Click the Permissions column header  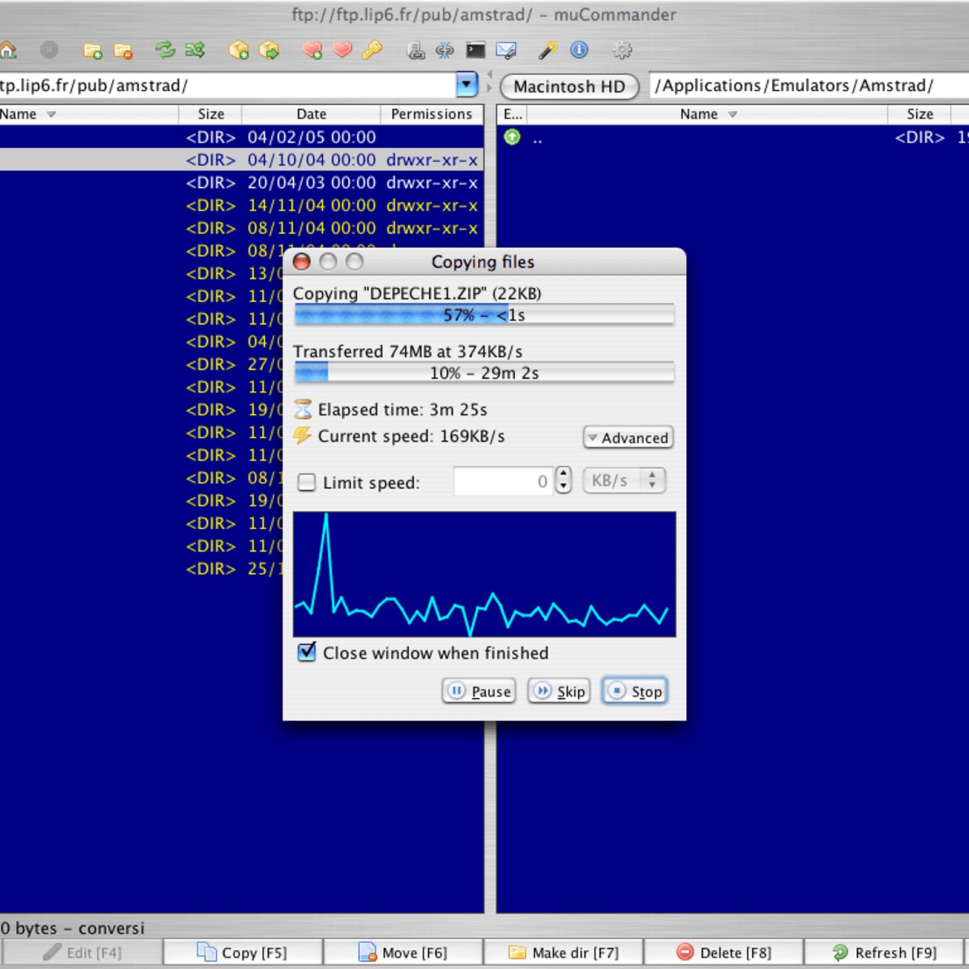coord(432,114)
